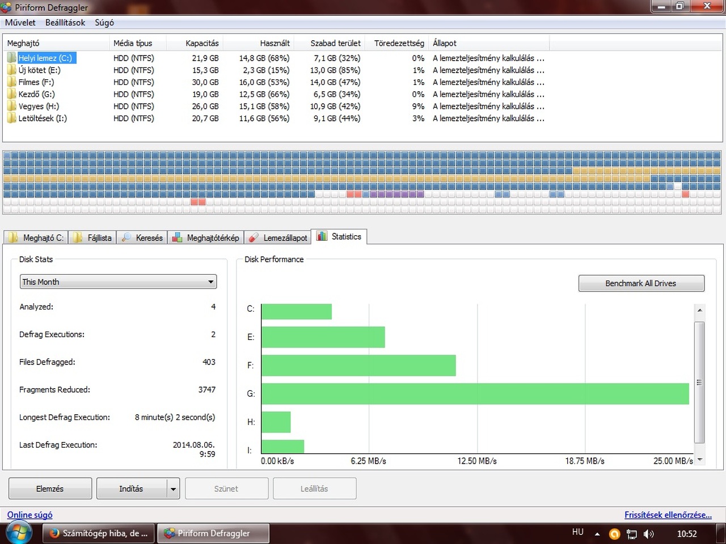Click the Új kötet (E:) drive icon
Viewport: 726px width, 544px height.
click(x=11, y=70)
